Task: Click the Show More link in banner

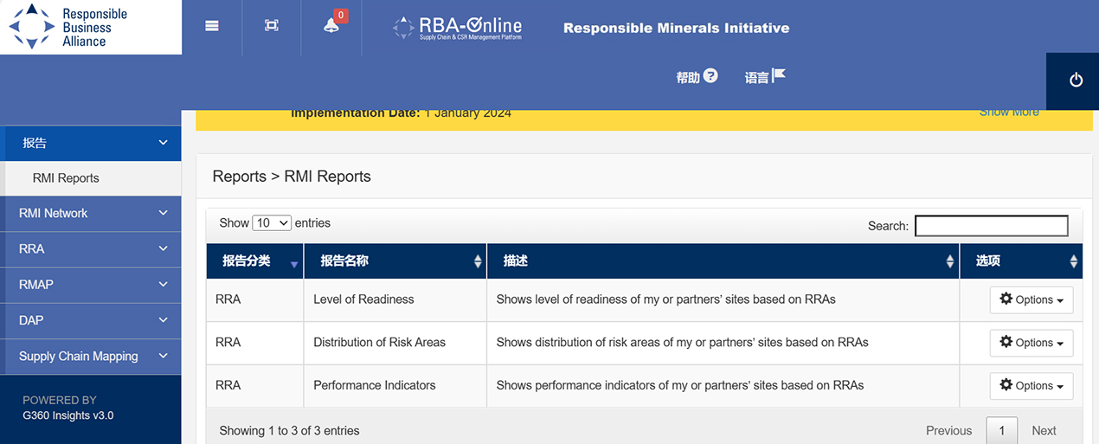Action: (x=1009, y=113)
